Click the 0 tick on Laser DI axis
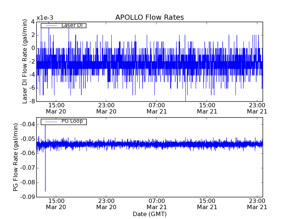Screen dimensions: 292x219 (x=32, y=48)
